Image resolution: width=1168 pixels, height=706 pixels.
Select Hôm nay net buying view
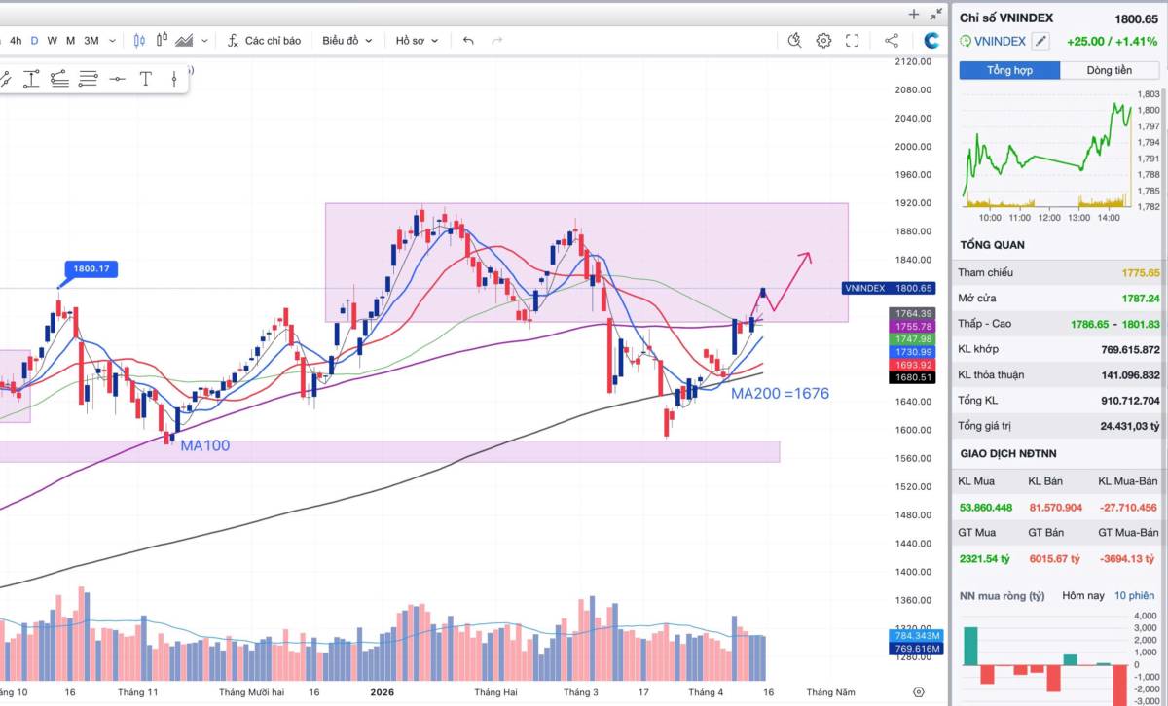pos(1083,595)
